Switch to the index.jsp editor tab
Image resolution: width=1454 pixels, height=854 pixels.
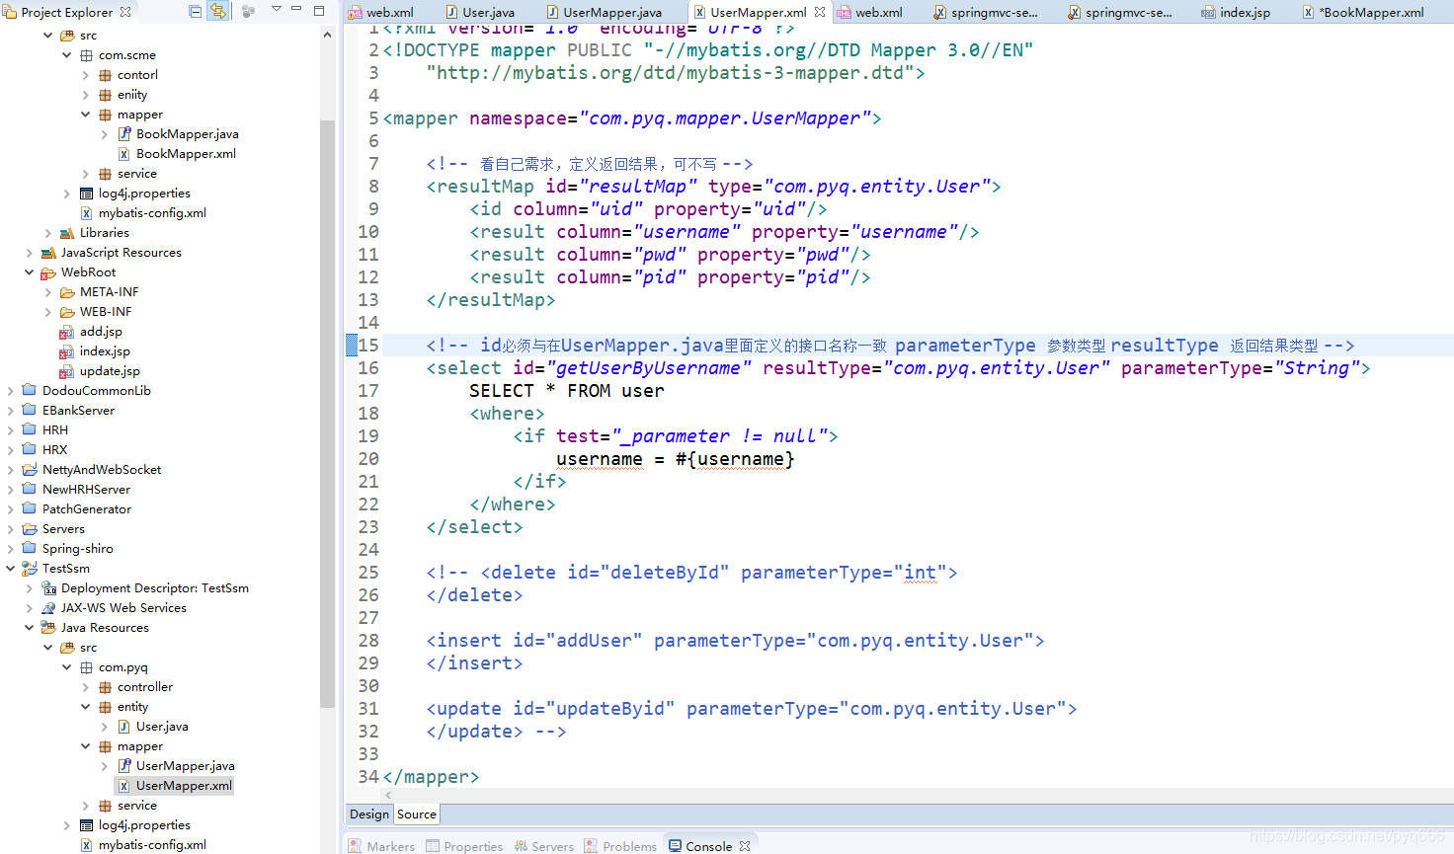point(1236,12)
